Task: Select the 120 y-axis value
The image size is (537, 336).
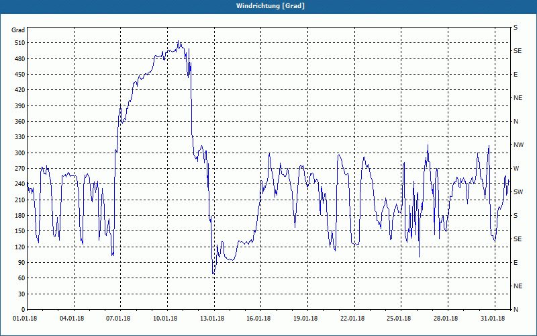Action: point(20,247)
